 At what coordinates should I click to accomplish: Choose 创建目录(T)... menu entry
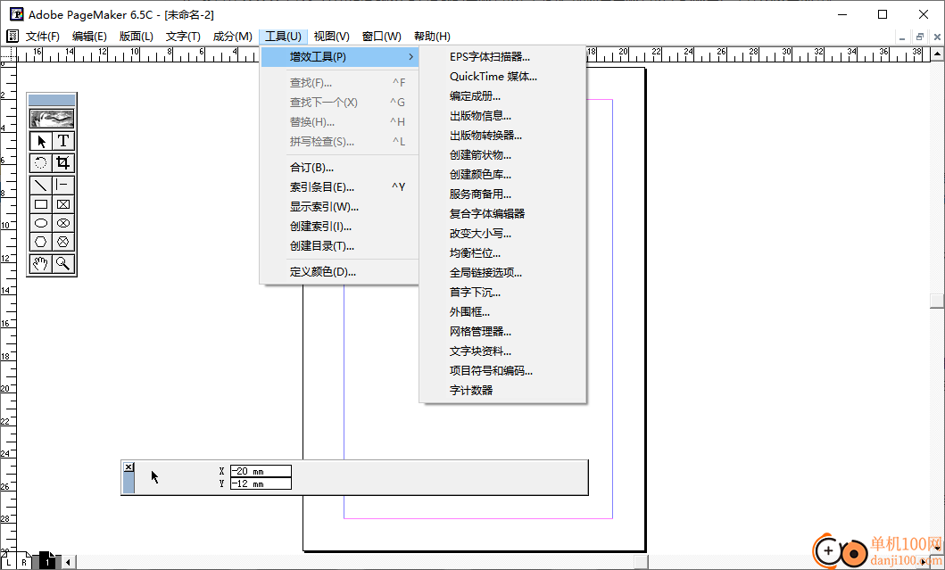pyautogui.click(x=339, y=246)
